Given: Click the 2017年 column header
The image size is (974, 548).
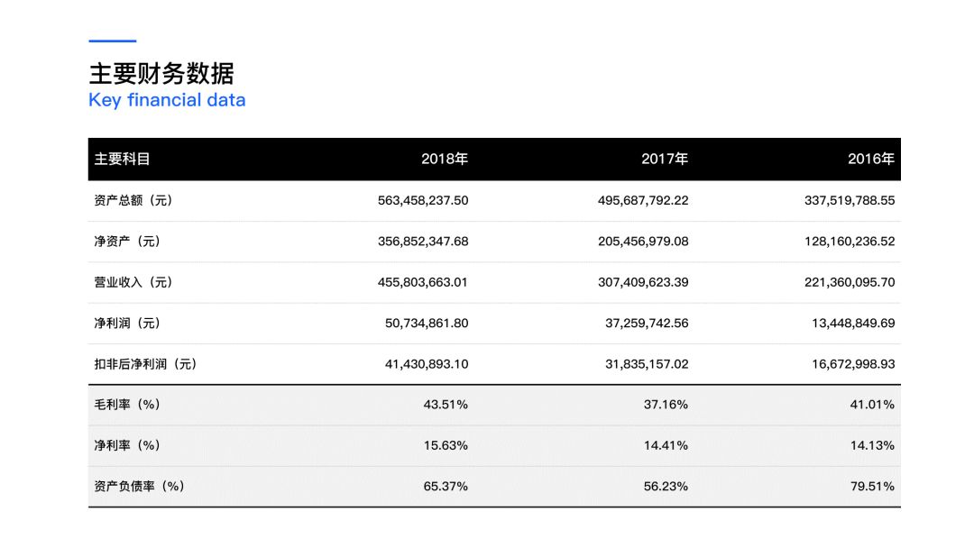Looking at the screenshot, I should [x=665, y=160].
